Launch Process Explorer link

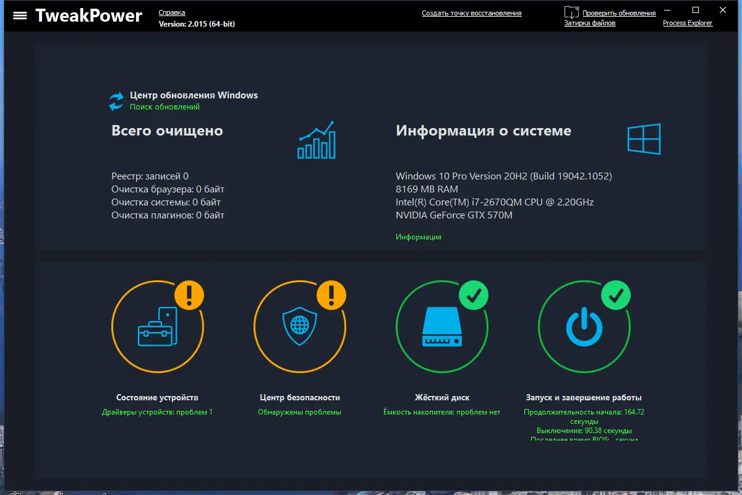pos(688,23)
